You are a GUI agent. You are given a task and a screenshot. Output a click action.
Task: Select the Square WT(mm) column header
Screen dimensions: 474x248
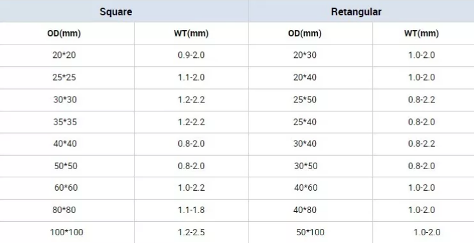coord(191,33)
